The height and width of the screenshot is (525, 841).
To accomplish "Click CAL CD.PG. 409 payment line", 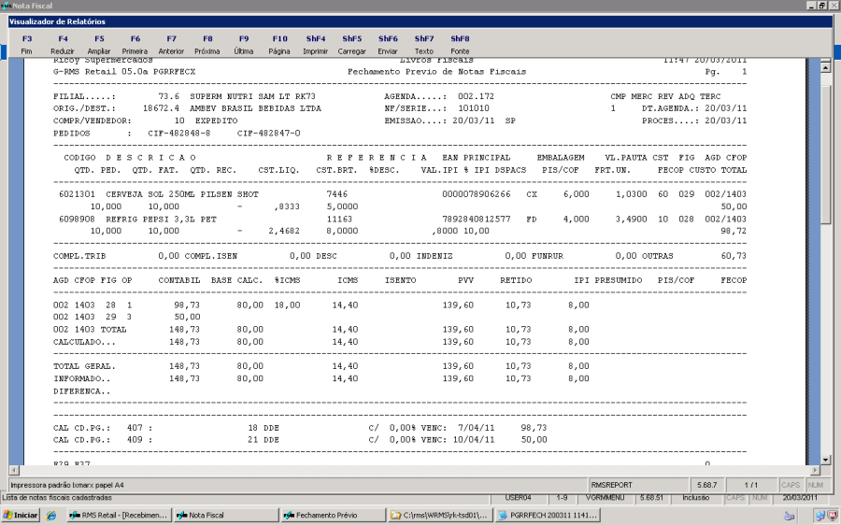I will coord(300,440).
